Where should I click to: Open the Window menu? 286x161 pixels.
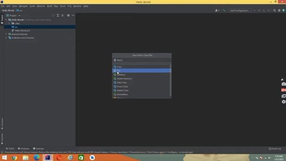[77, 6]
